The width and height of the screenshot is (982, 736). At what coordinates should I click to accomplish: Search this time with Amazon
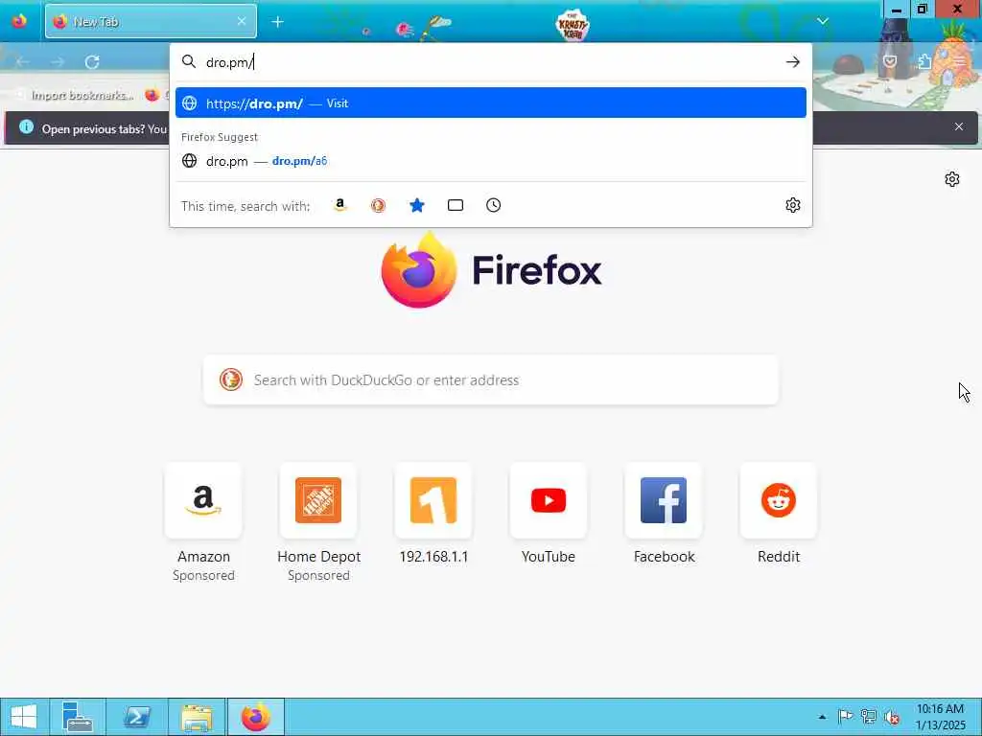(339, 205)
